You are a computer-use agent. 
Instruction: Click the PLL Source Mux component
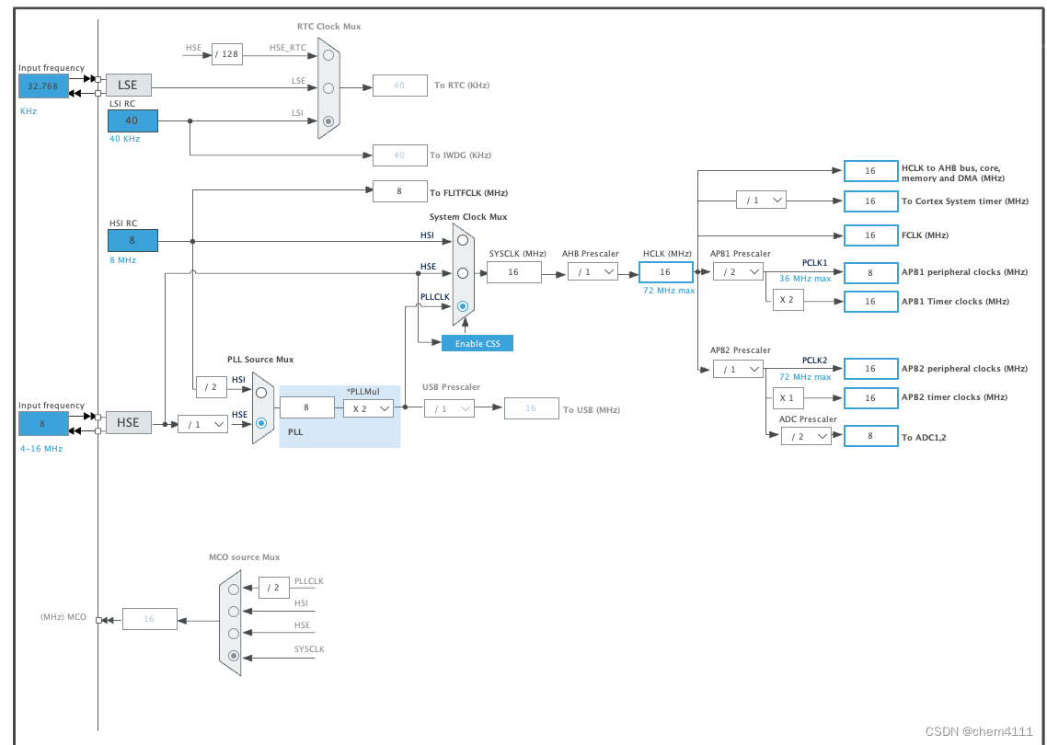261,409
